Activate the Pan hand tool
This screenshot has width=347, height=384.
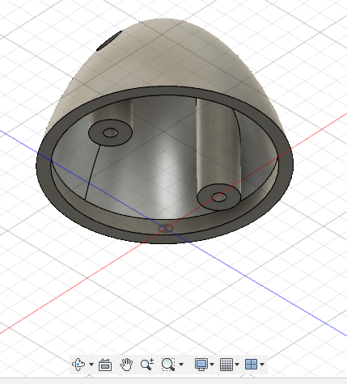pos(126,365)
